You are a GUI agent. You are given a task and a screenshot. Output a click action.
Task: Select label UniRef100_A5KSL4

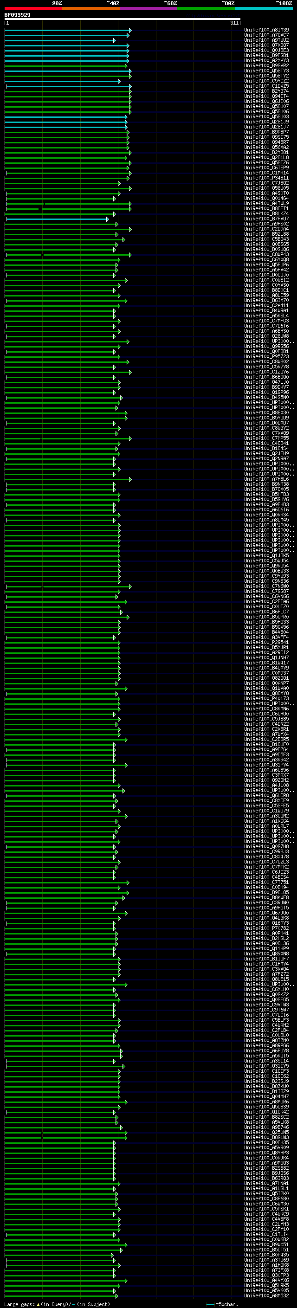tap(266, 316)
